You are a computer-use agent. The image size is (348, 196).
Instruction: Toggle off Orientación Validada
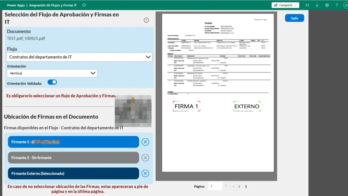pyautogui.click(x=52, y=82)
